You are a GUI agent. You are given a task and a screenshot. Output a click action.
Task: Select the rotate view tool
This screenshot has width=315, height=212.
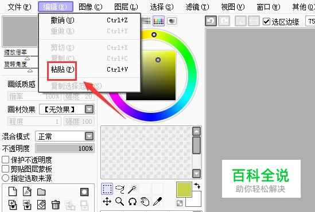(132, 201)
